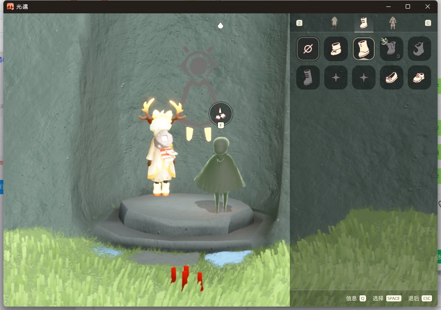This screenshot has height=310, width=441.
Task: Click the red candles in the grass
Action: [x=186, y=278]
